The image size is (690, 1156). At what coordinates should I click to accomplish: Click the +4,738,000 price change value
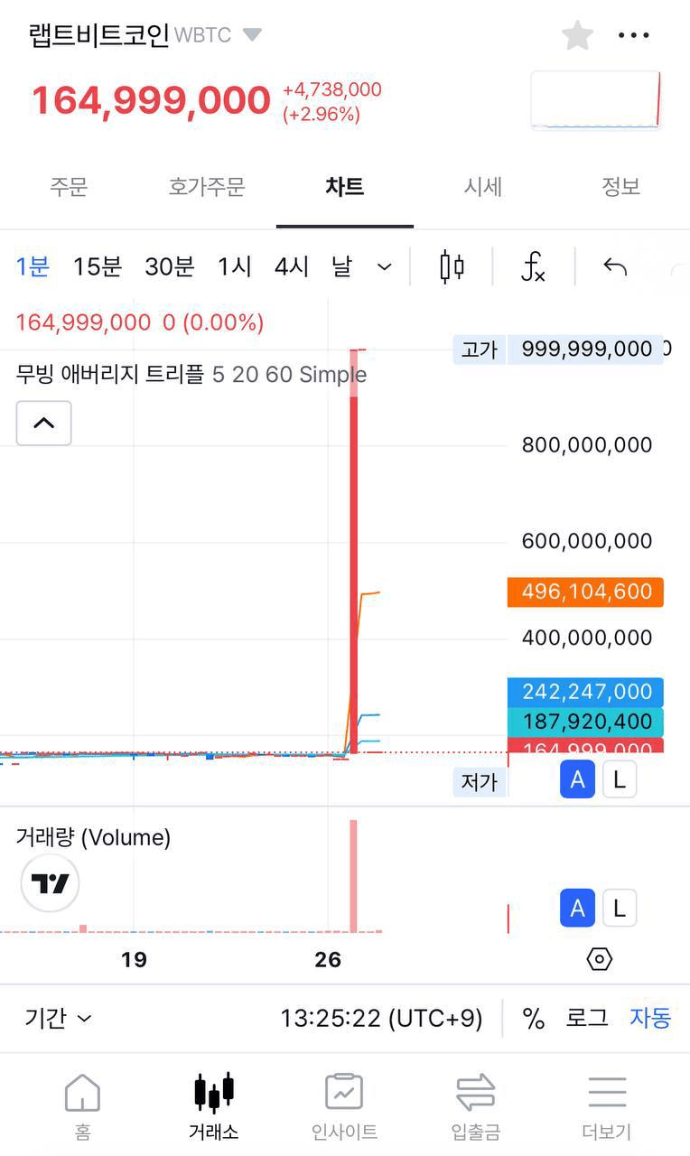tap(332, 90)
